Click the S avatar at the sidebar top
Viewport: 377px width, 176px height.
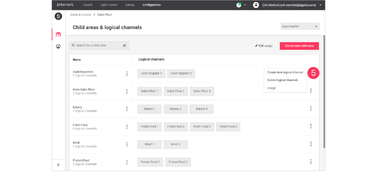click(58, 16)
